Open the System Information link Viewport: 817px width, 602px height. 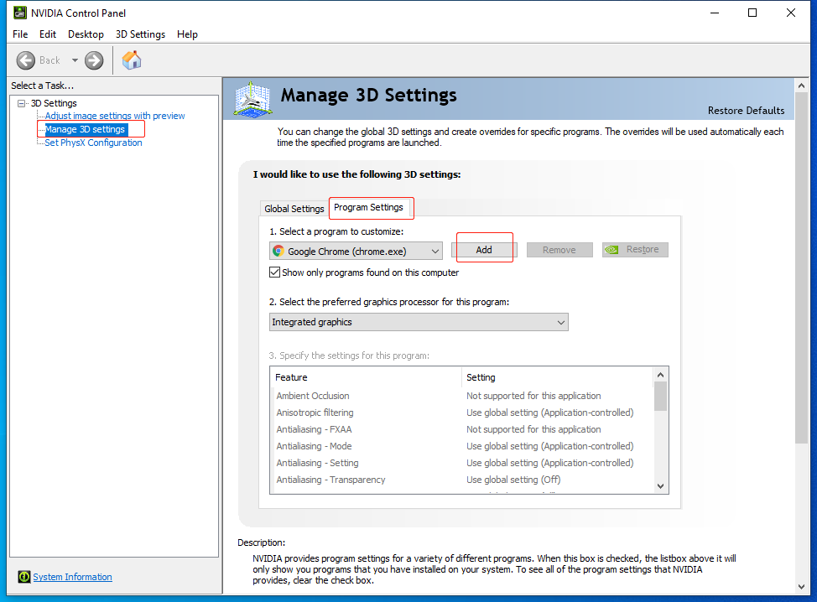click(x=72, y=577)
